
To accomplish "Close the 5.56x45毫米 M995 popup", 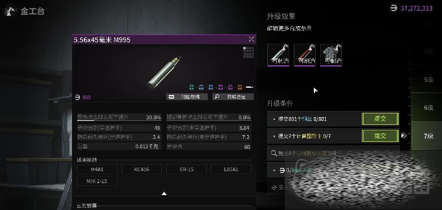I will (251, 40).
